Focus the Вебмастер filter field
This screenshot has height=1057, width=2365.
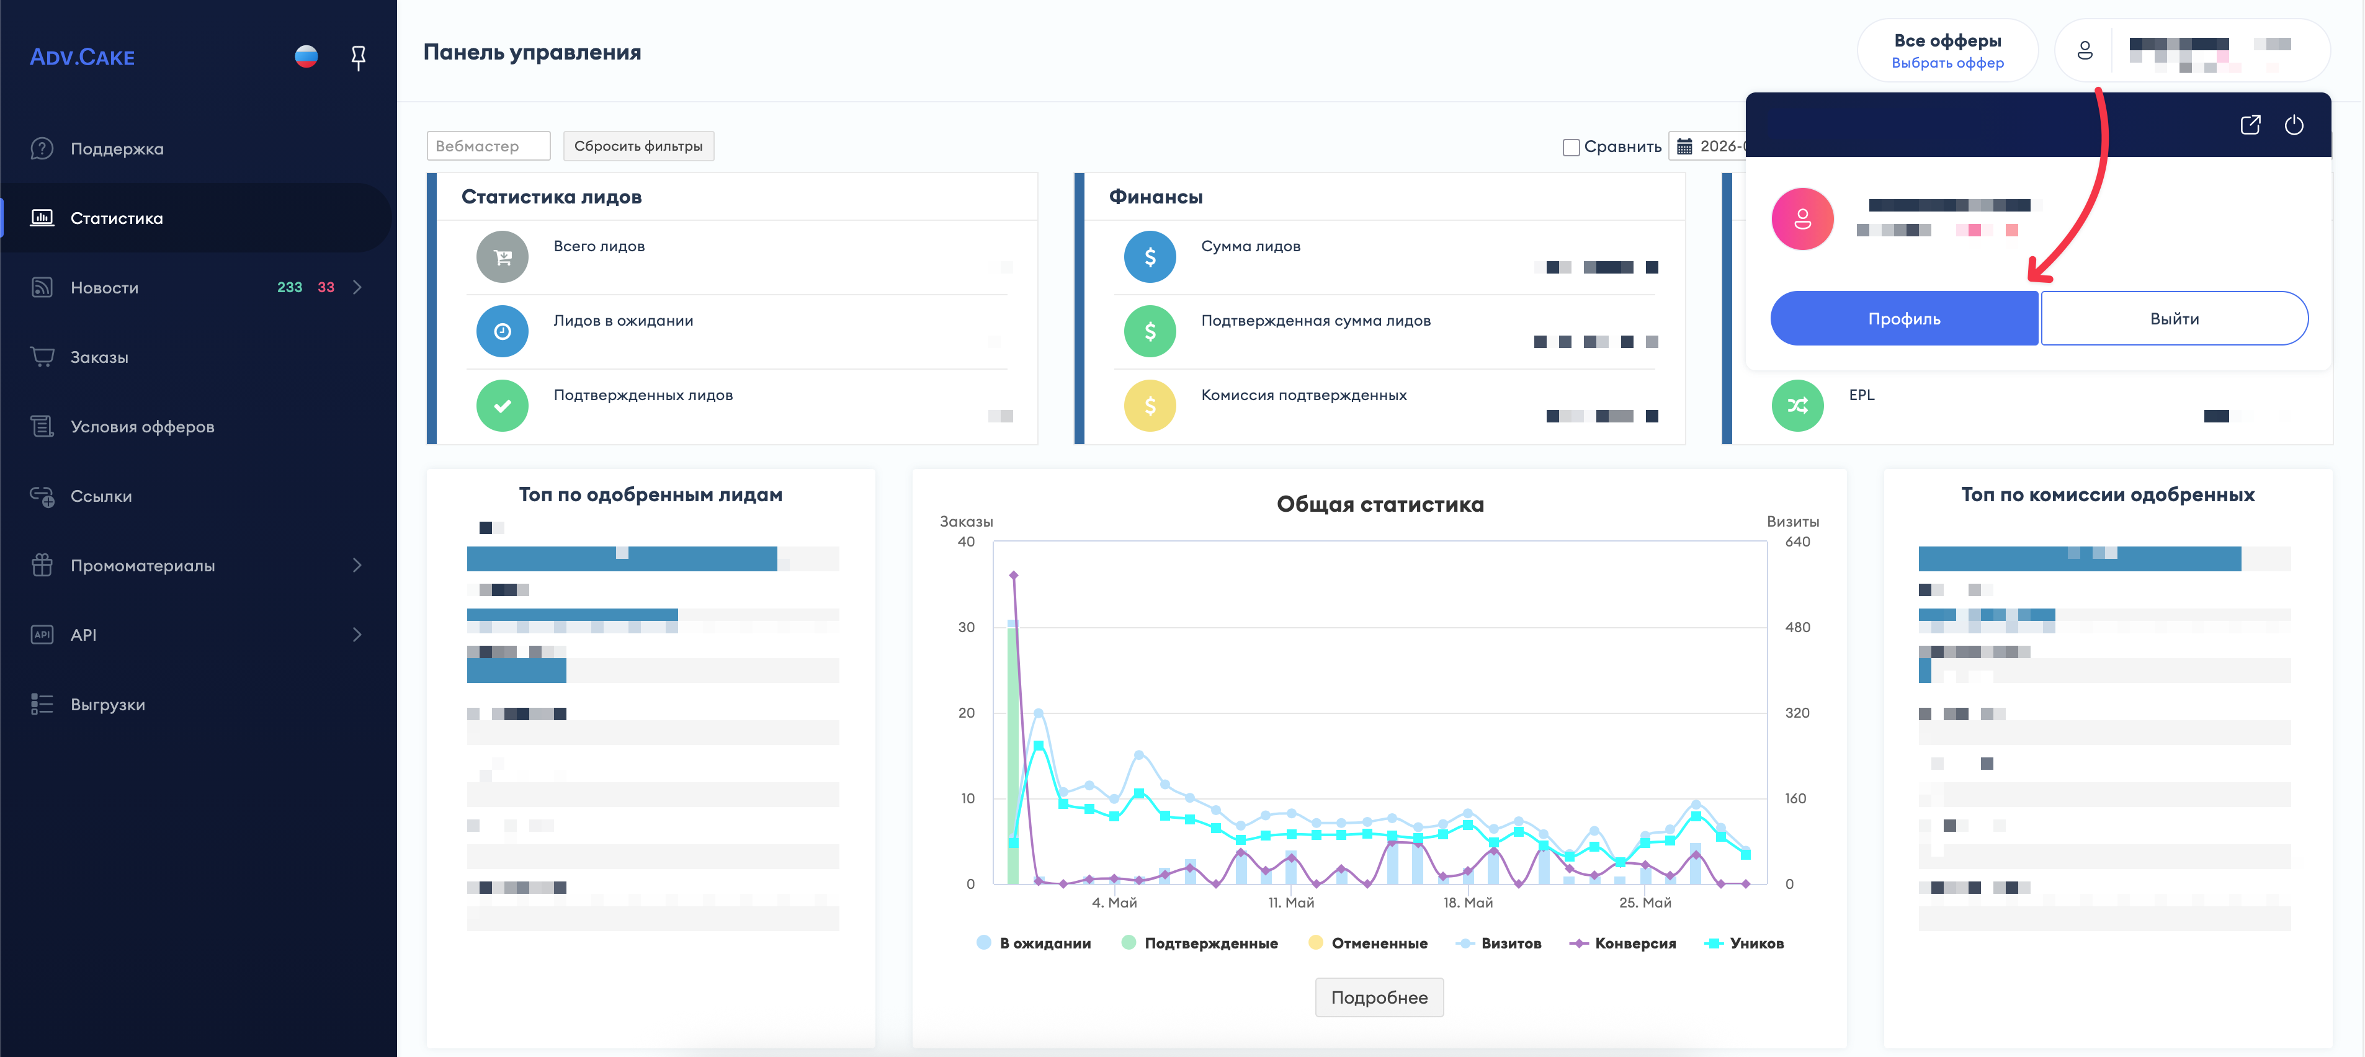(x=488, y=146)
